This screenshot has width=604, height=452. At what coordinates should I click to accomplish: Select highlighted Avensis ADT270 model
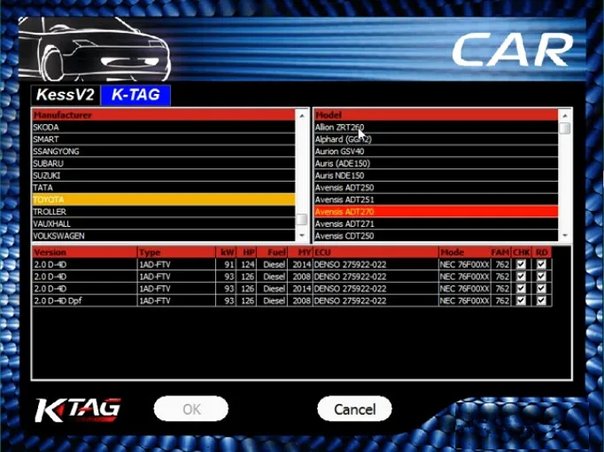[x=436, y=212]
